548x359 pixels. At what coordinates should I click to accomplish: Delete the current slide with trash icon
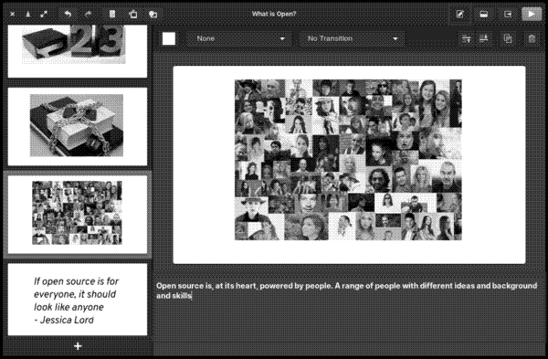coord(532,38)
